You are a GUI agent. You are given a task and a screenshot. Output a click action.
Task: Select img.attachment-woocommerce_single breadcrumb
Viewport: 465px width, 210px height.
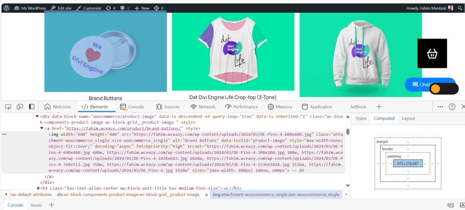(276, 195)
